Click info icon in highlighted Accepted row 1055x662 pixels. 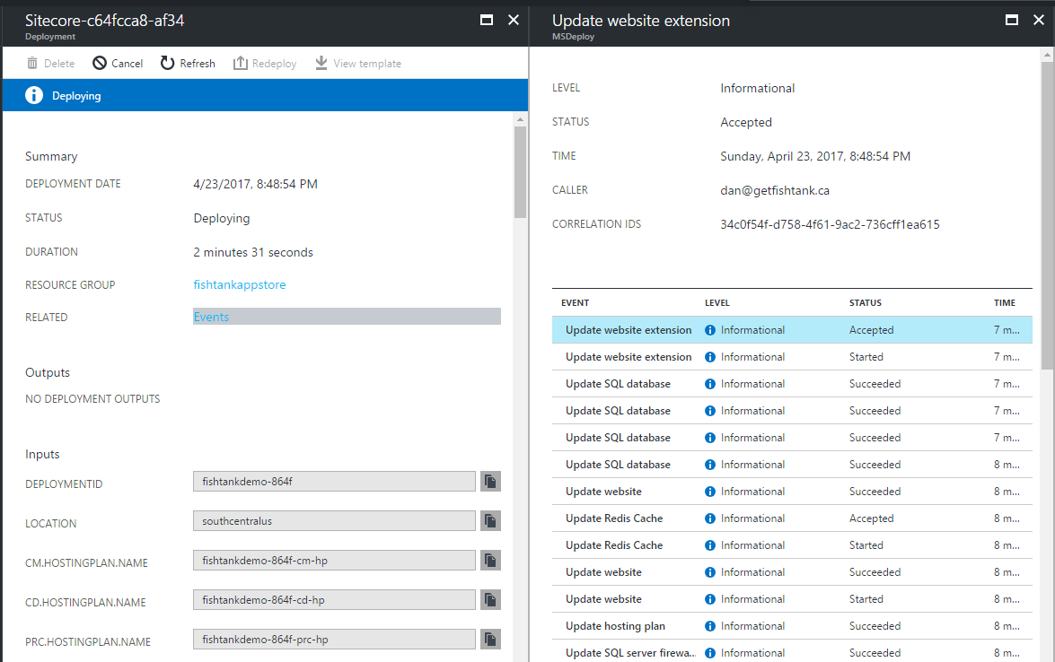coord(710,330)
